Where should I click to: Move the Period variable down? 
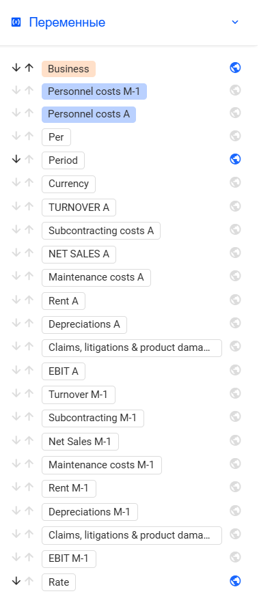(x=16, y=160)
